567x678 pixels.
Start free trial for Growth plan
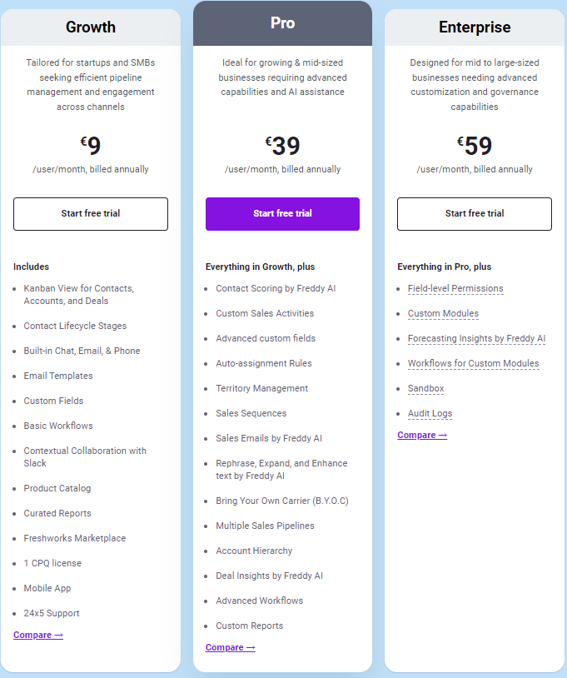tap(90, 213)
